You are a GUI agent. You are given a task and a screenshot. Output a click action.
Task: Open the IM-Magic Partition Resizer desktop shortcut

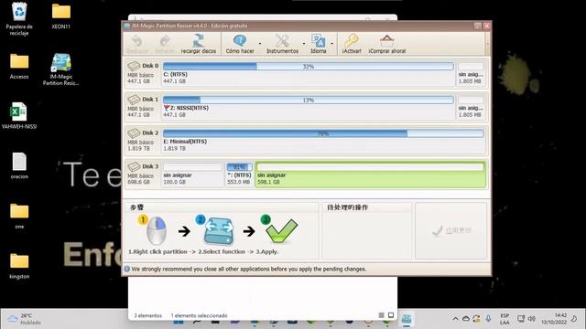point(61,69)
